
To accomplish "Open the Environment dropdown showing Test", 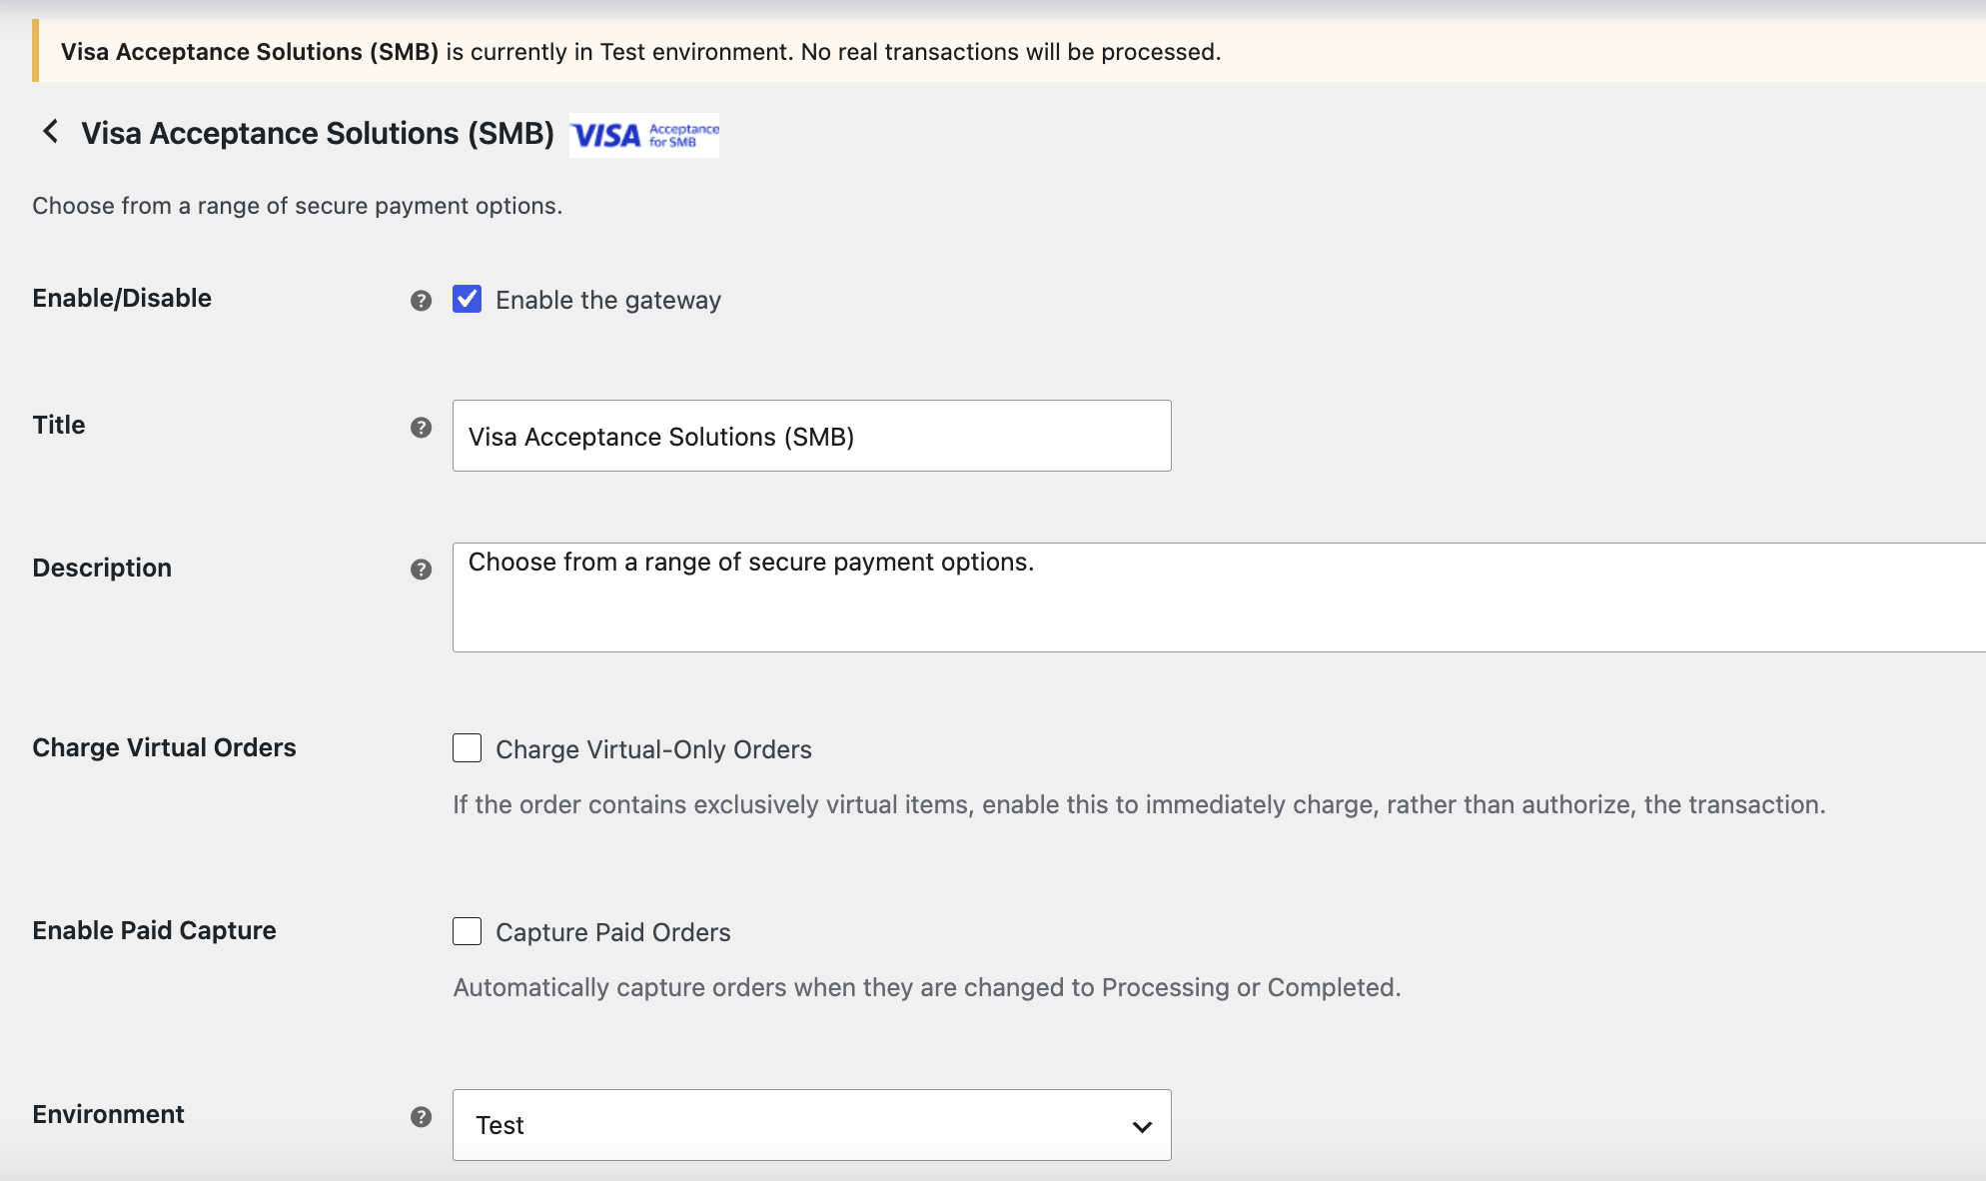I will pyautogui.click(x=812, y=1125).
